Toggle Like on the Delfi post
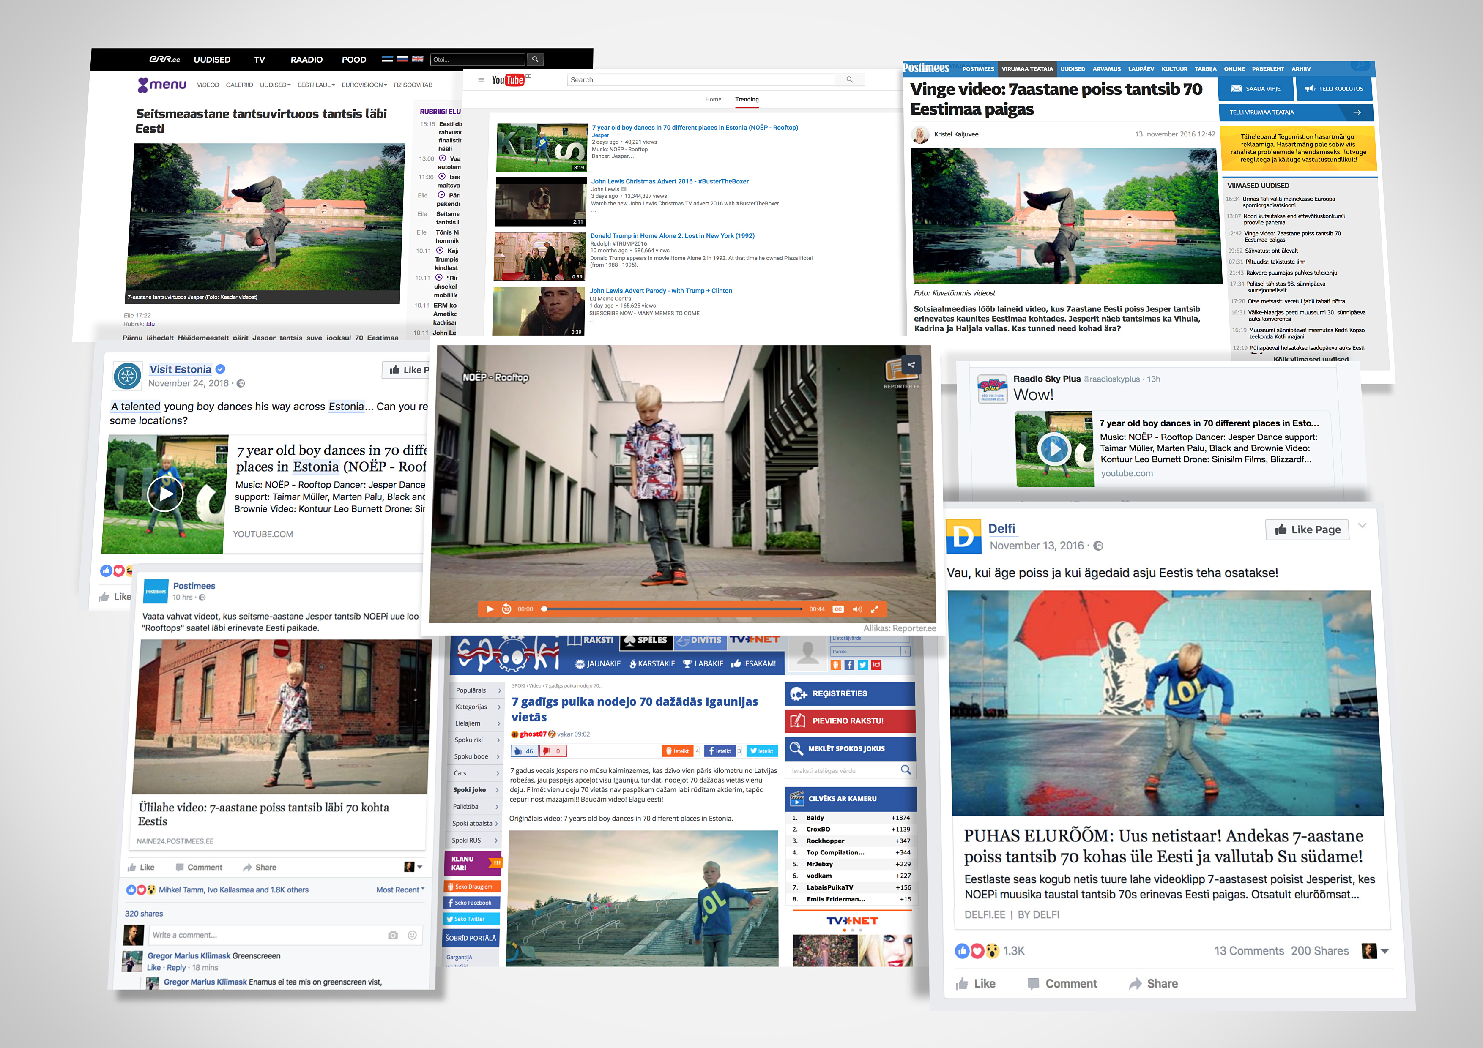Viewport: 1483px width, 1048px height. [975, 983]
